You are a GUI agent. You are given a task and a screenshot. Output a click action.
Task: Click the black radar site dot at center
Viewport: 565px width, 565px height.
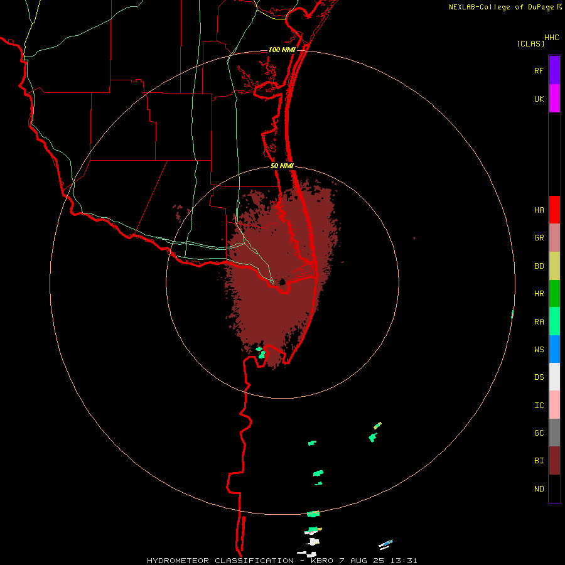click(282, 282)
